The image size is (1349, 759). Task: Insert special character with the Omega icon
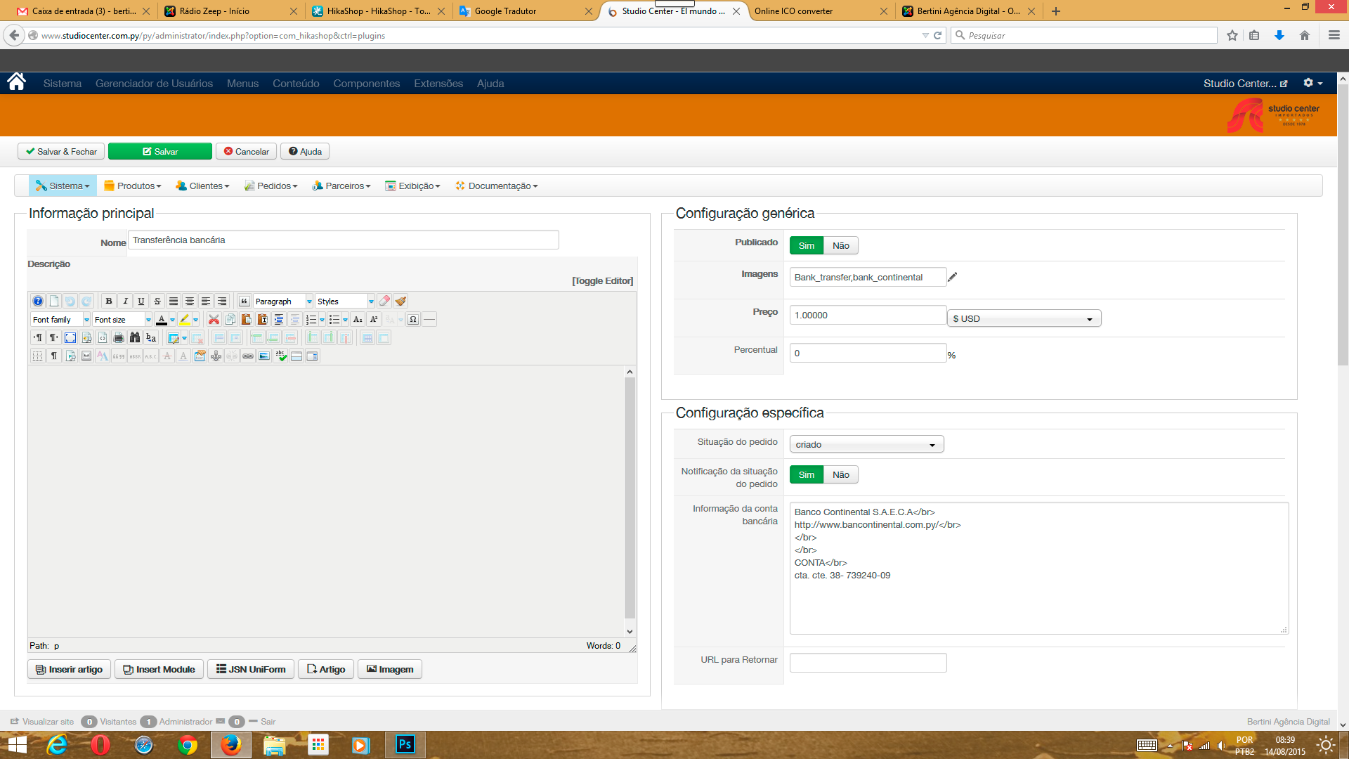pyautogui.click(x=413, y=320)
